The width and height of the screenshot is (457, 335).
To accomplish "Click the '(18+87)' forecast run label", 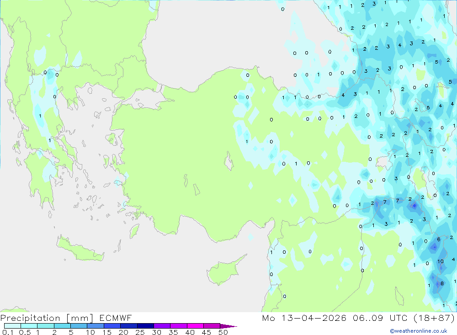I will 434,318.
